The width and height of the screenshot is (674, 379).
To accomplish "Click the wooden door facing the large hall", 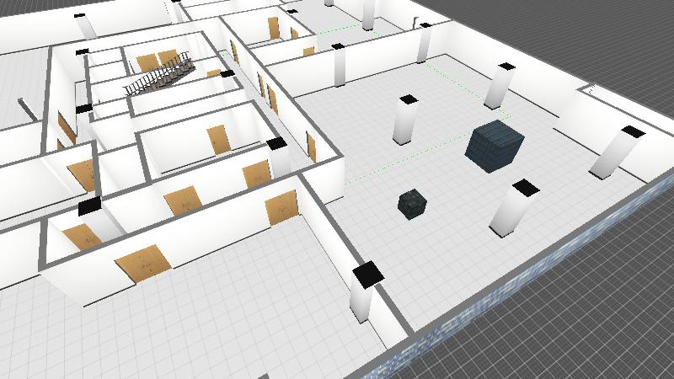I will [x=281, y=206].
